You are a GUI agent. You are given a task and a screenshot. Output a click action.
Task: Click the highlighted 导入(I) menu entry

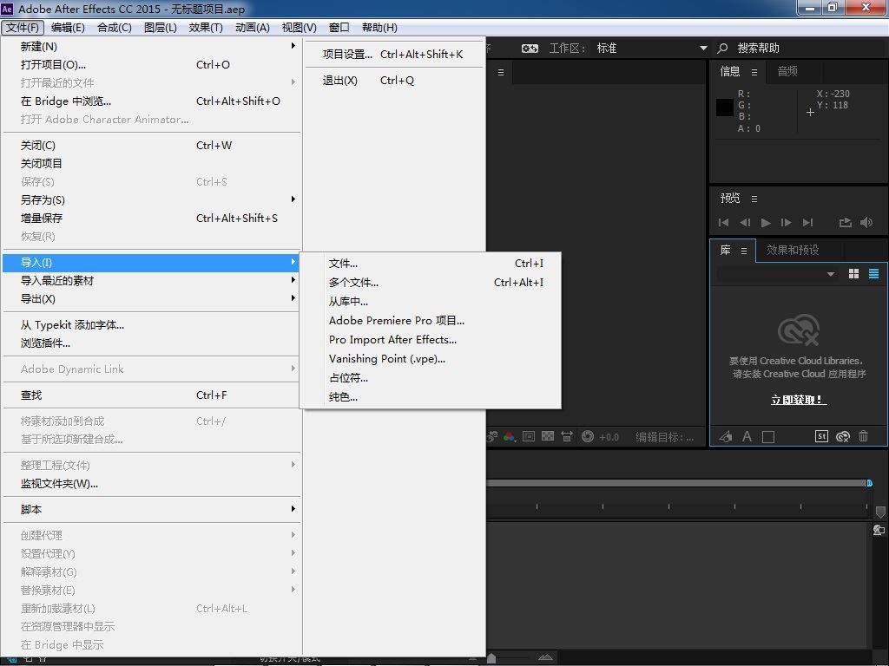(x=152, y=262)
